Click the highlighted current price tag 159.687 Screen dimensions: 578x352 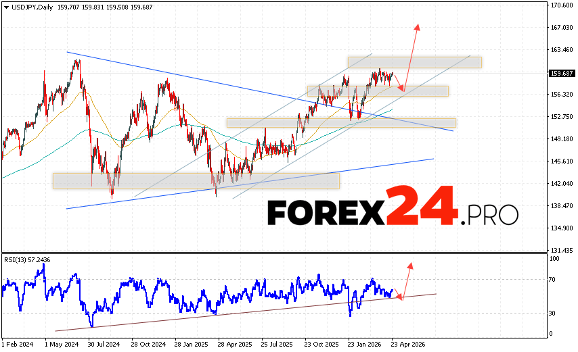[559, 74]
